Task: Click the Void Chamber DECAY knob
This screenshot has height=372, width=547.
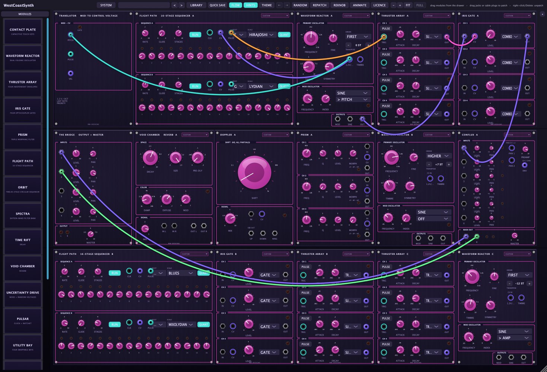Action: 150,158
